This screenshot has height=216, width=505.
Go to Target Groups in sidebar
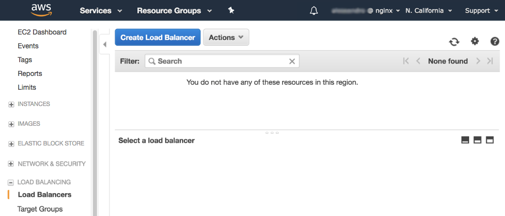point(40,209)
